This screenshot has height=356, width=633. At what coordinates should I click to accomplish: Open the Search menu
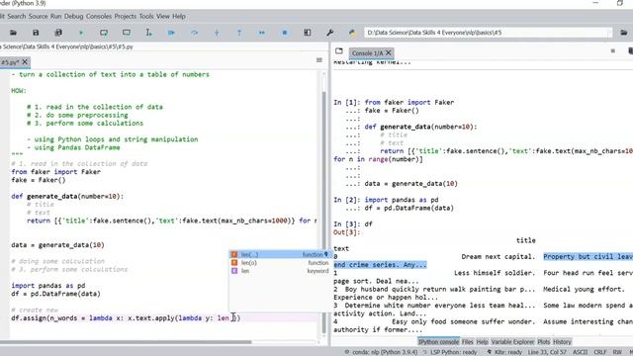(x=17, y=16)
